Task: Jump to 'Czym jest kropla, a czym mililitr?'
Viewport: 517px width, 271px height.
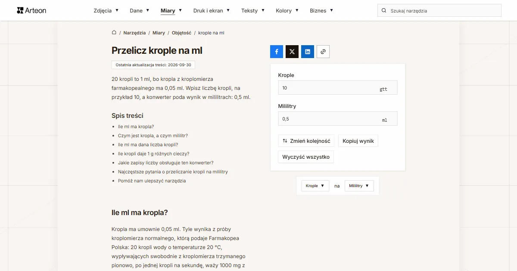Action: (x=153, y=135)
